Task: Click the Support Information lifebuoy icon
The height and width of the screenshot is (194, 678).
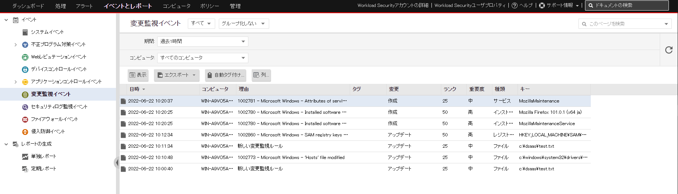Action: coord(542,5)
